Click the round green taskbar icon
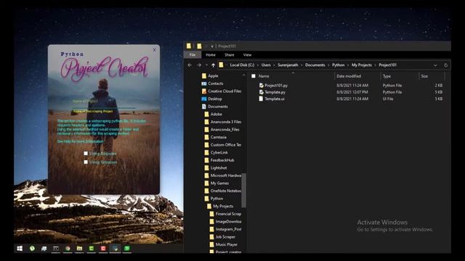Image resolution: width=465 pixels, height=261 pixels. tap(32, 249)
